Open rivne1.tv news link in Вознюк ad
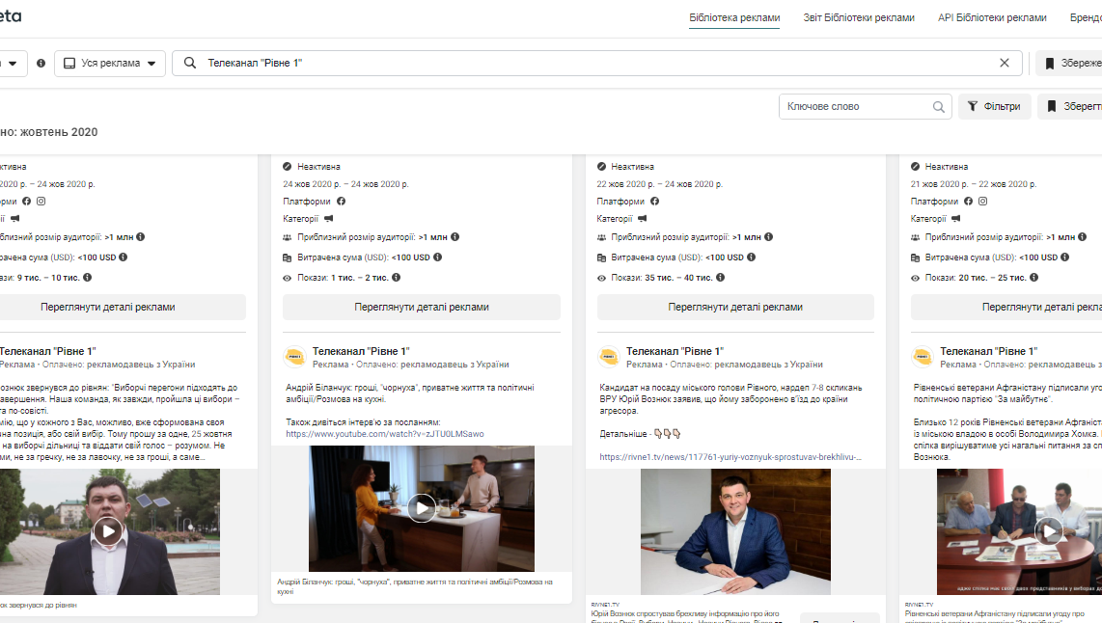 [730, 457]
